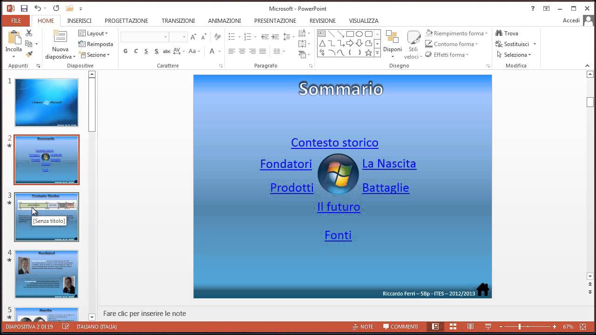This screenshot has height=335, width=596.
Task: Click the notes field 'Fare clic per inserire le note'
Action: tap(144, 314)
